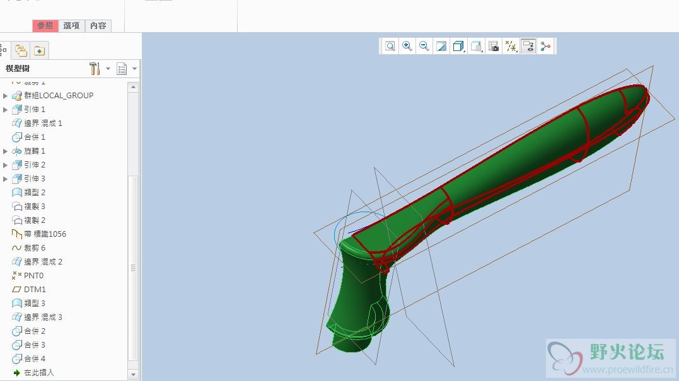Viewport: 679px width, 381px height.
Task: Expand the 群組LOCAL_GROUP tree node
Action: click(x=6, y=96)
